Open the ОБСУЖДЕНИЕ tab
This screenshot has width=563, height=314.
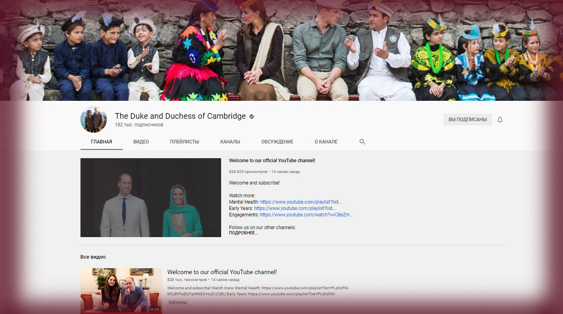(277, 142)
